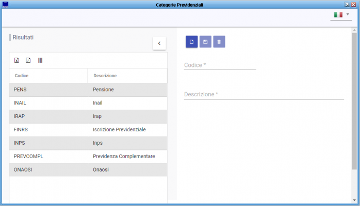Select the Onaosi description cell
The height and width of the screenshot is (206, 360).
coord(127,170)
